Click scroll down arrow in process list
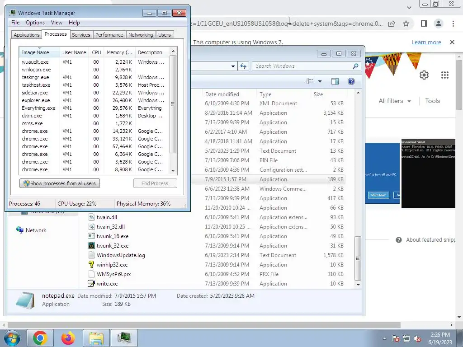Image resolution: width=463 pixels, height=347 pixels. point(173,170)
